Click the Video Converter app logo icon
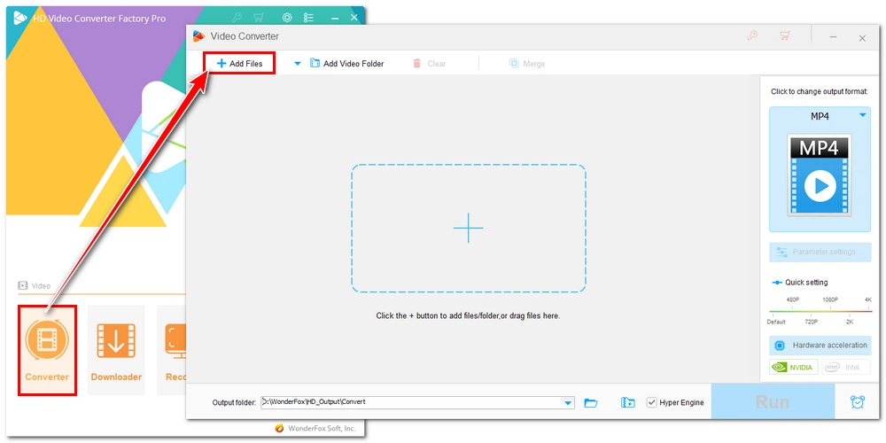The image size is (886, 443). tap(198, 36)
